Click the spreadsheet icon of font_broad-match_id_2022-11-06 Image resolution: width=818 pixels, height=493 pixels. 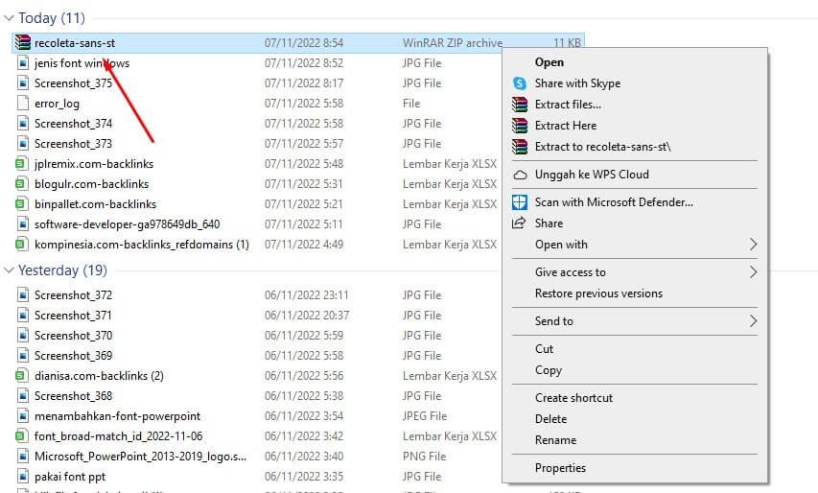21,436
